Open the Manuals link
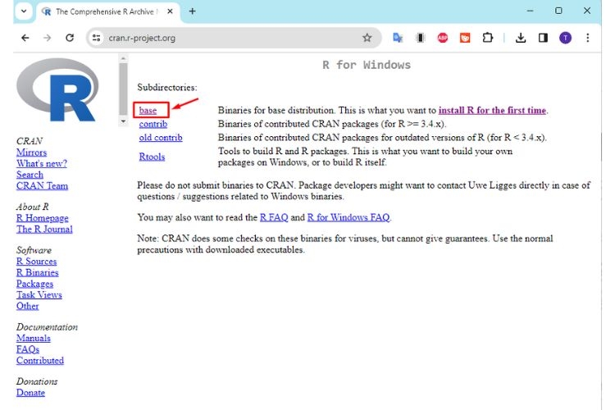 [34, 338]
